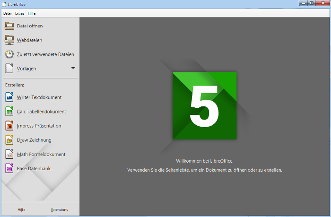Click the Draw Zeichnung icon
The image size is (331, 217).
[9, 140]
